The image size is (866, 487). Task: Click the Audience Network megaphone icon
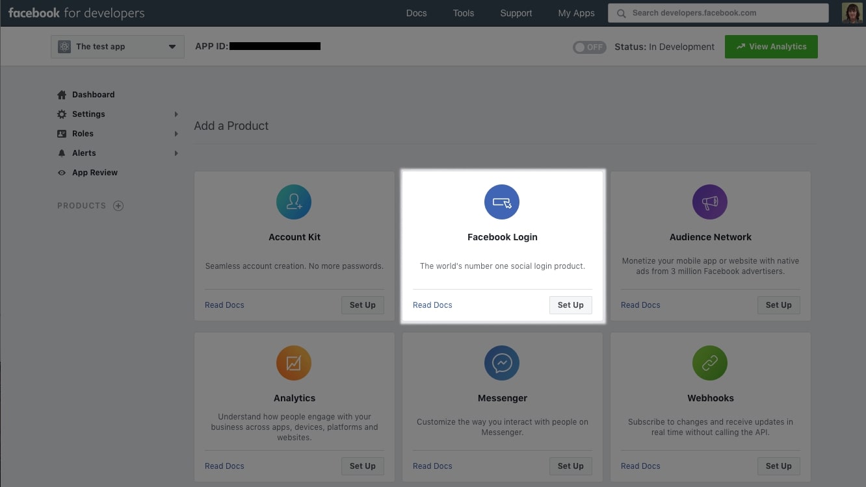click(x=710, y=202)
